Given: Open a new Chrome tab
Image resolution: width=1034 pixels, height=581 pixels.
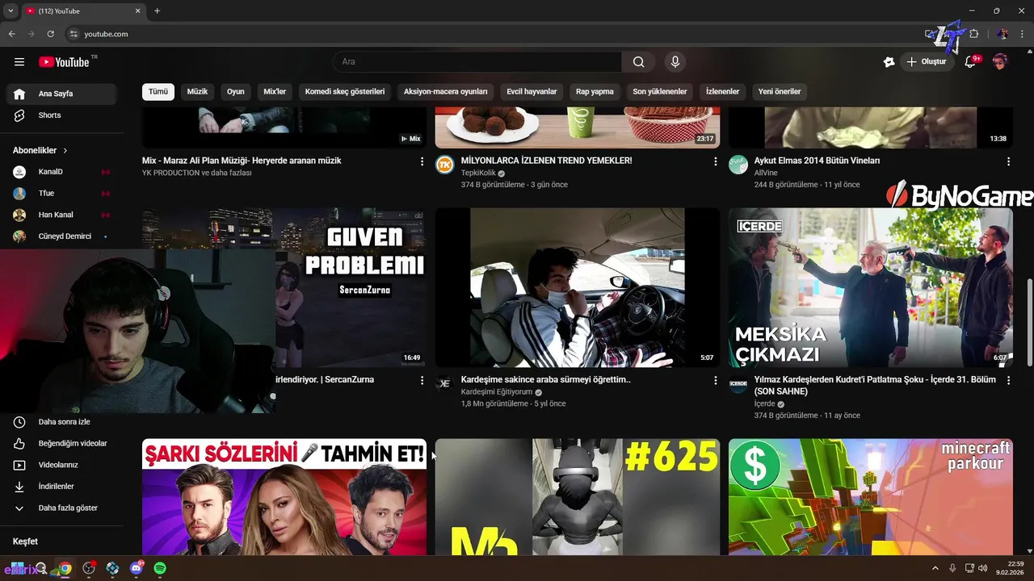Looking at the screenshot, I should 158,10.
